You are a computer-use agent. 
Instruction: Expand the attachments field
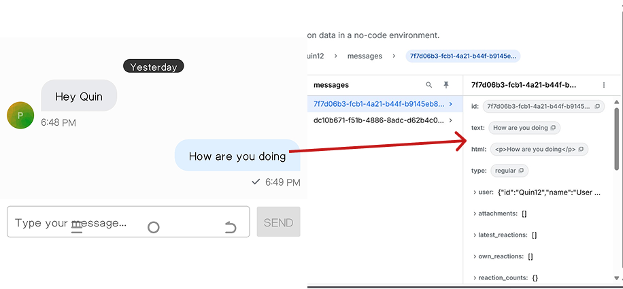[475, 214]
